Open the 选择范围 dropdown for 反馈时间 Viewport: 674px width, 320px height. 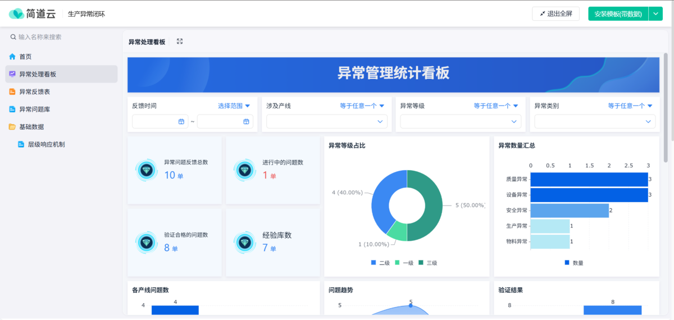(x=234, y=106)
